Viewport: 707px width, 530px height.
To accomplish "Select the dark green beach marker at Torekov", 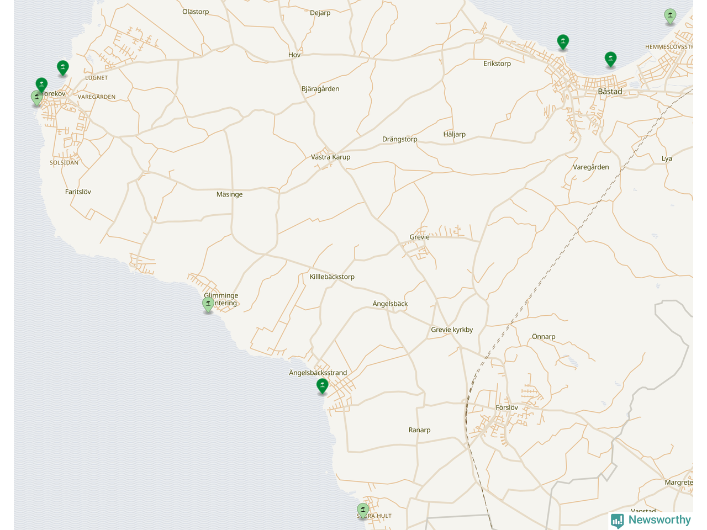I will [x=41, y=85].
